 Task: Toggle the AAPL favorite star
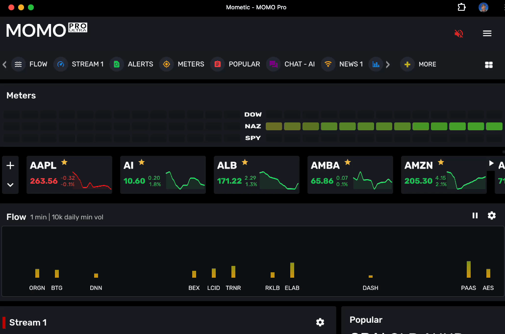coord(64,162)
